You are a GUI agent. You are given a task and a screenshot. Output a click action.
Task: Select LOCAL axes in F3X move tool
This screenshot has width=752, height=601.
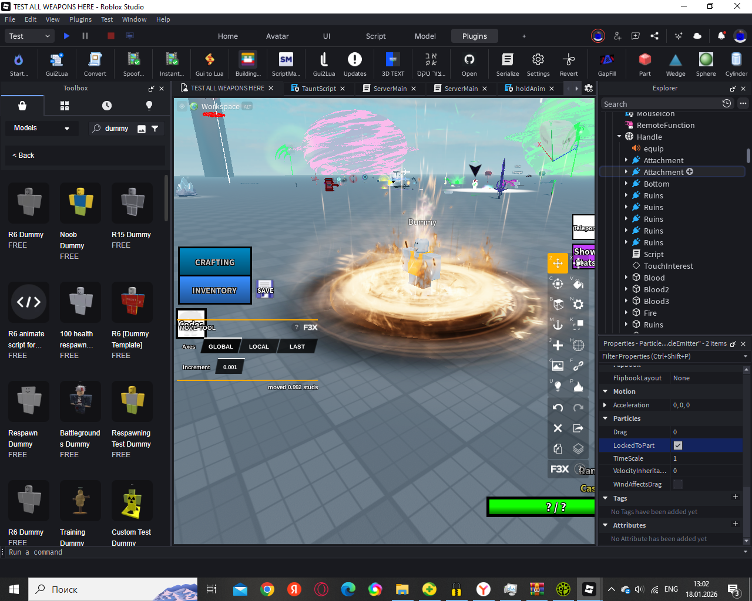[258, 346]
